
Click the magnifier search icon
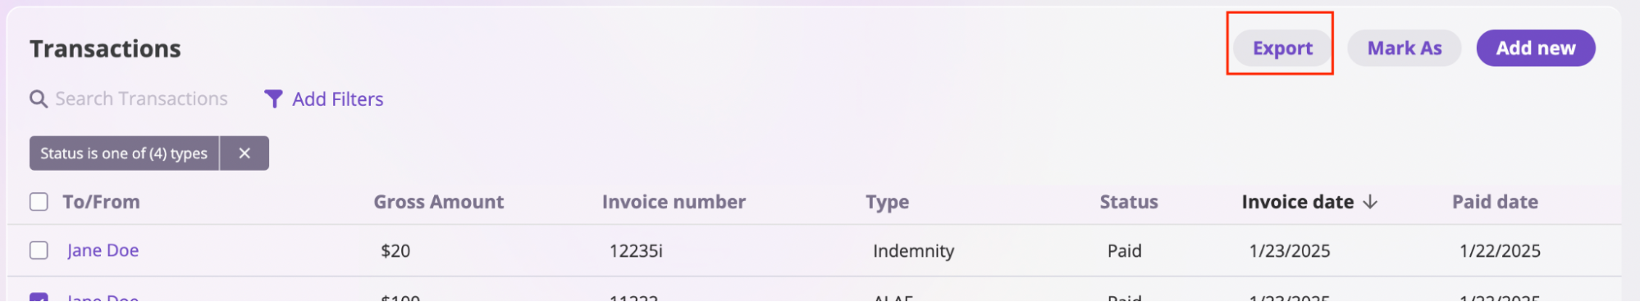[38, 99]
